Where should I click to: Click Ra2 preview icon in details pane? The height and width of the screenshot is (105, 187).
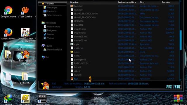click(x=45, y=85)
